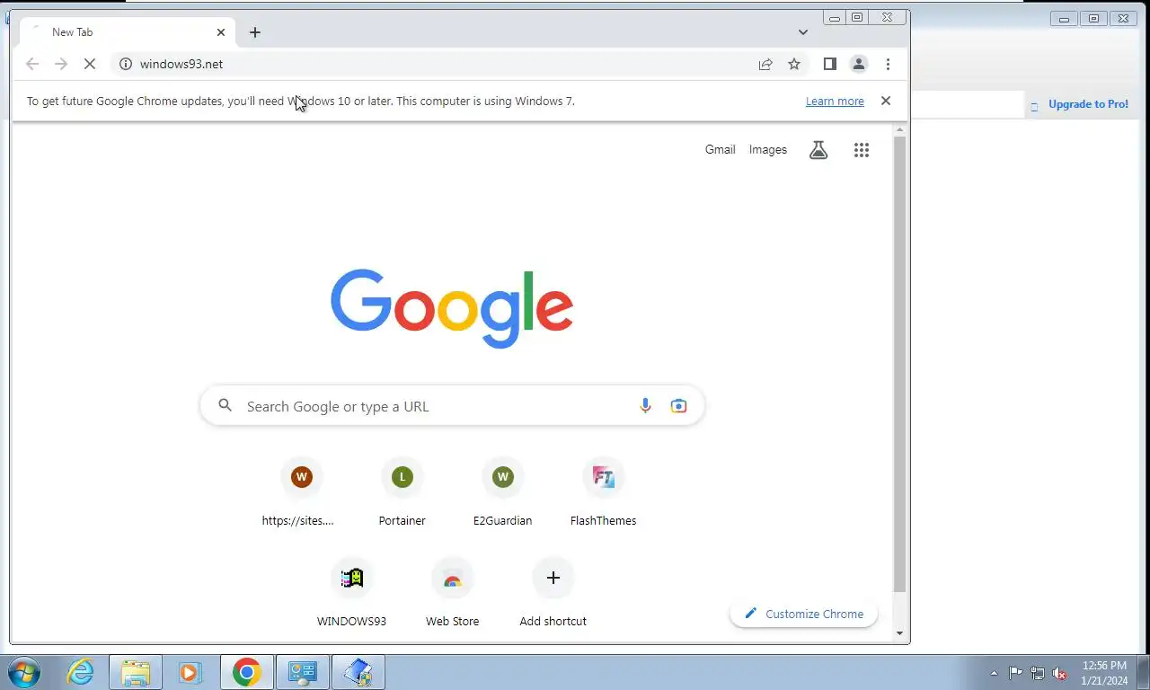
Task: Open the taskbar clock showing 12:56 PM
Action: tap(1104, 673)
